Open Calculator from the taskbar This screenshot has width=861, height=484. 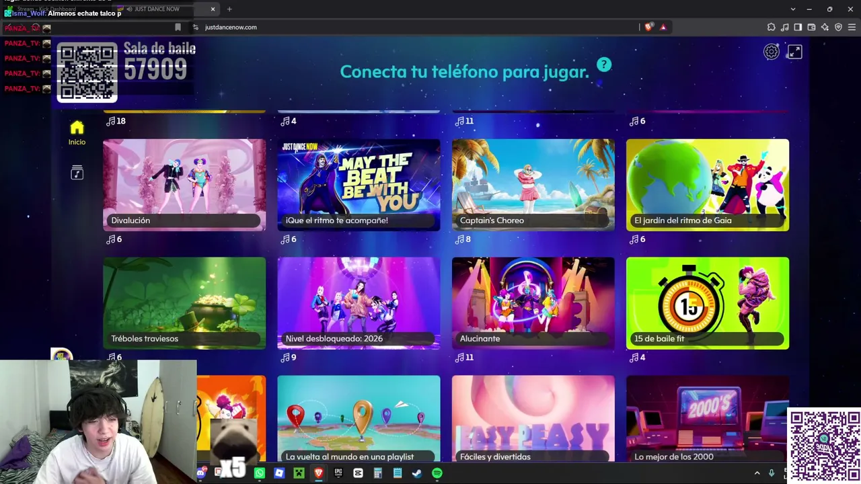tap(378, 473)
